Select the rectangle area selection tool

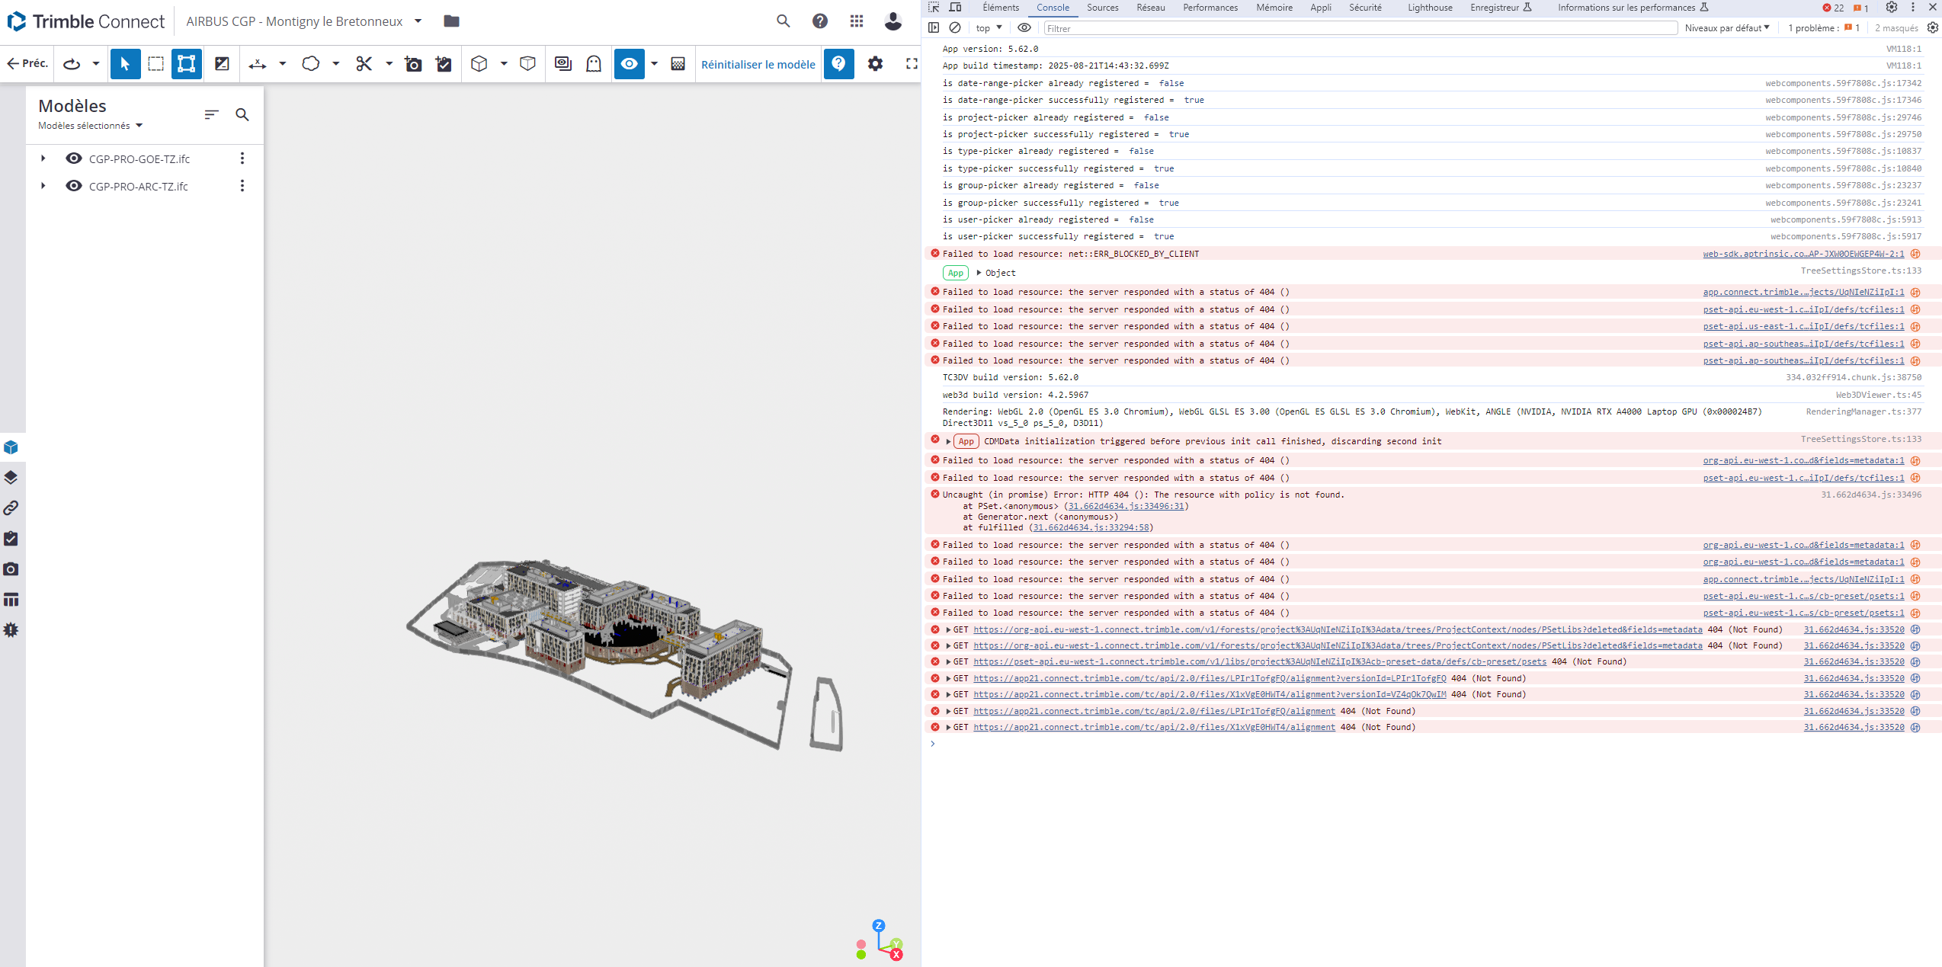(x=155, y=64)
